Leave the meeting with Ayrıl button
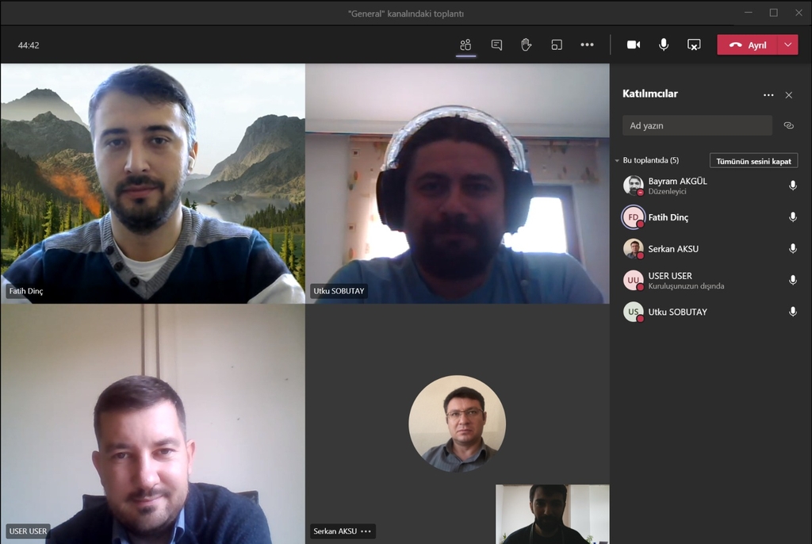 pyautogui.click(x=748, y=45)
